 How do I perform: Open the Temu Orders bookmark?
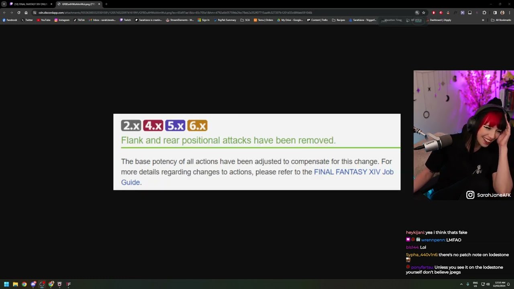coord(263,20)
